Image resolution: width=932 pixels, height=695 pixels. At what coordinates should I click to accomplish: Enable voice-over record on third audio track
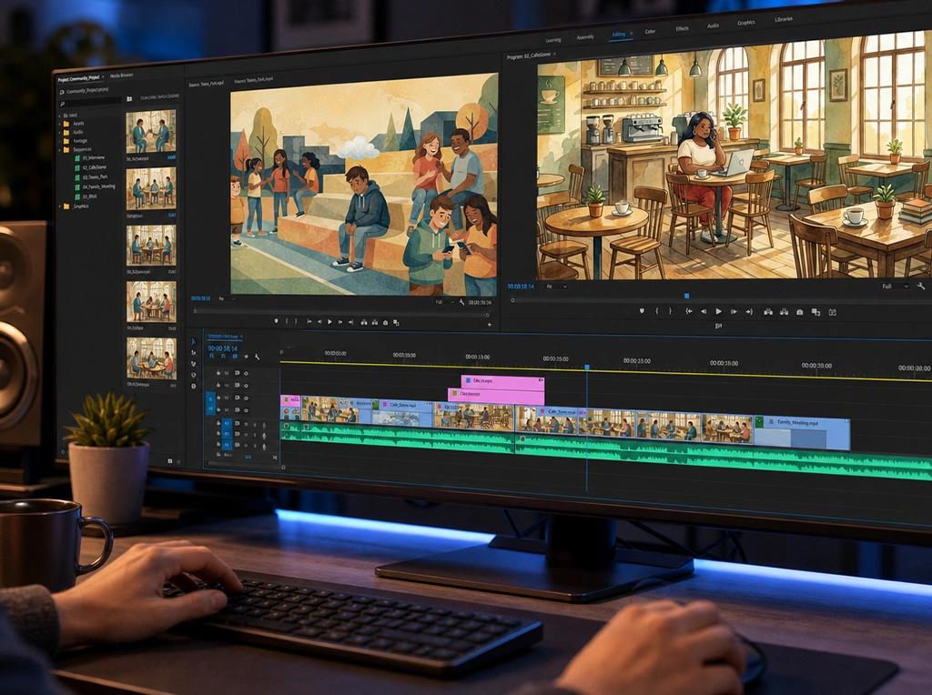264,446
